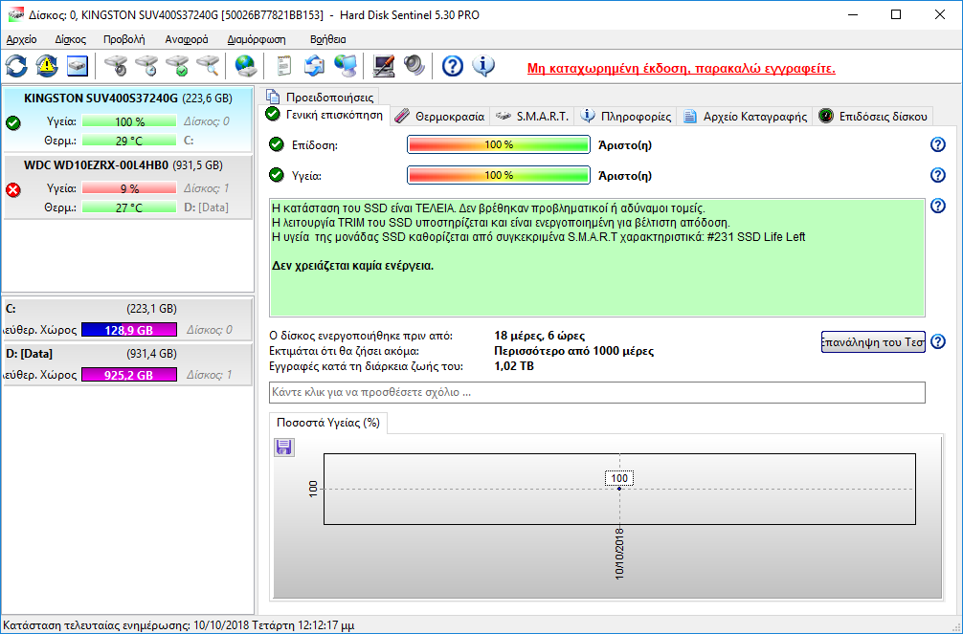Click the notepad report icon in toolbar
The width and height of the screenshot is (963, 634).
(283, 66)
